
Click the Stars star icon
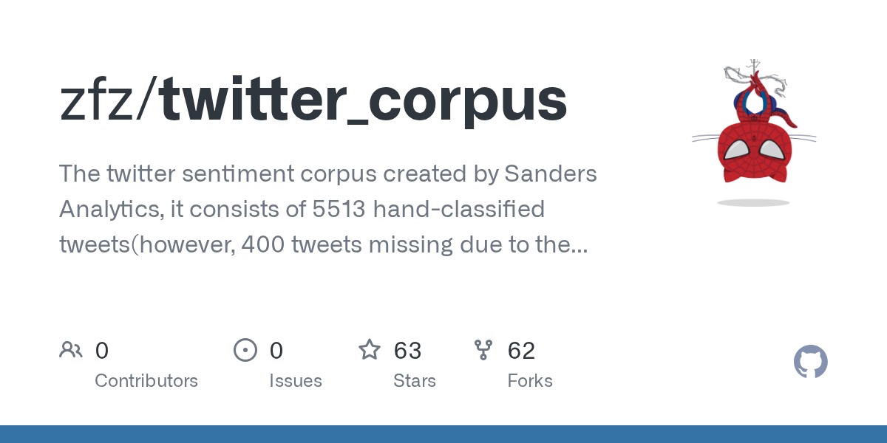(x=370, y=349)
